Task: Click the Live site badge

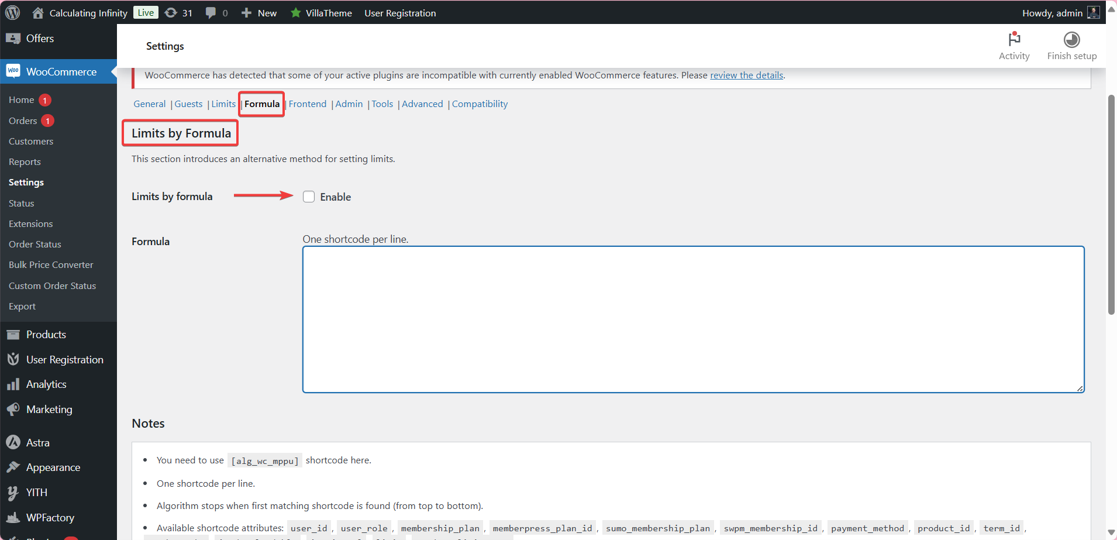Action: pyautogui.click(x=146, y=12)
